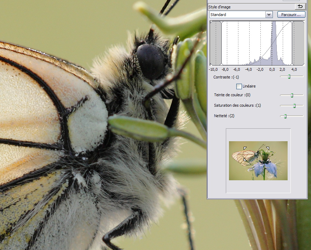The height and width of the screenshot is (250, 311).
Task: Click the 4,0 histogram axis value
Action: [x=294, y=69]
